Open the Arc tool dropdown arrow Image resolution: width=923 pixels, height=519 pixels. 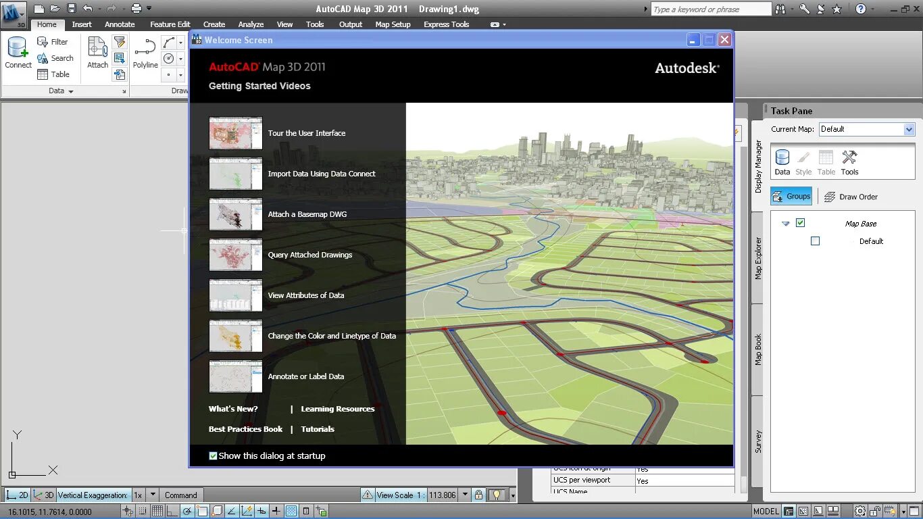pyautogui.click(x=180, y=43)
